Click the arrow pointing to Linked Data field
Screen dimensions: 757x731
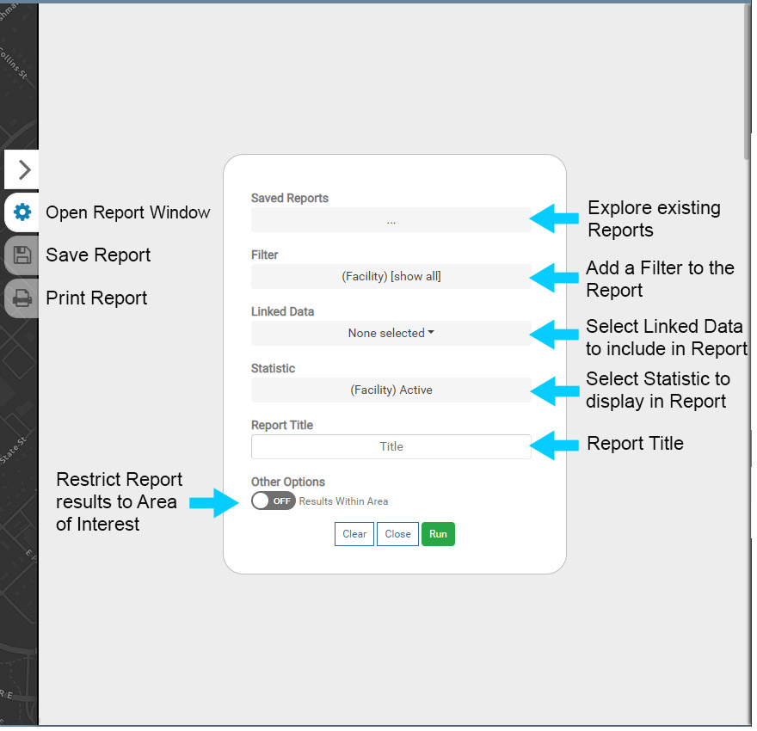554,334
